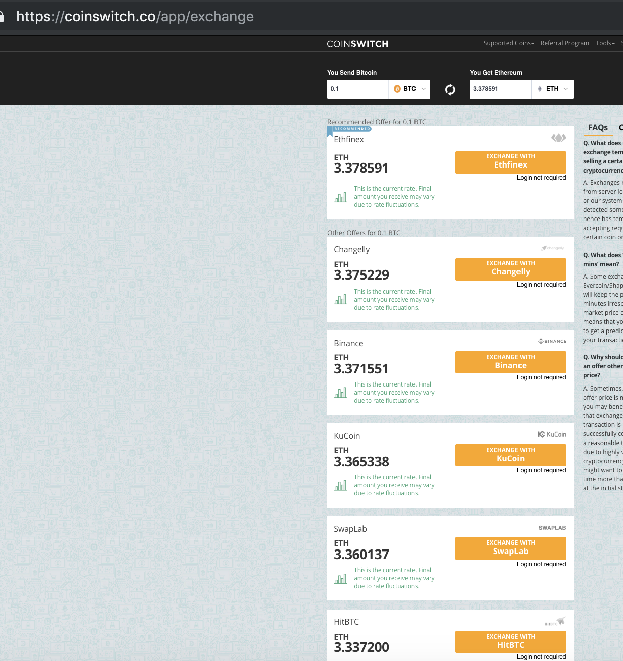
Task: Click the Binance logo on its offer card
Action: tap(552, 341)
